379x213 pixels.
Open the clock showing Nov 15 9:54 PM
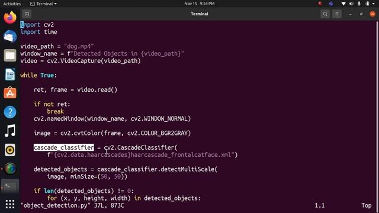pyautogui.click(x=200, y=4)
